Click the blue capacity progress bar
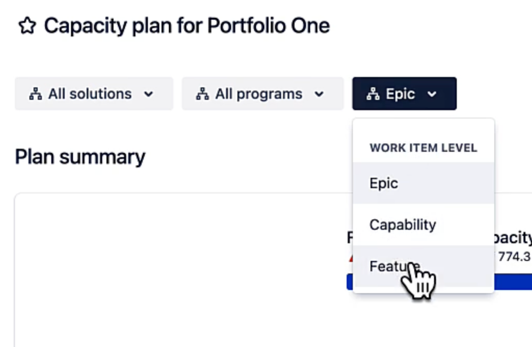532x347 pixels. click(x=513, y=282)
